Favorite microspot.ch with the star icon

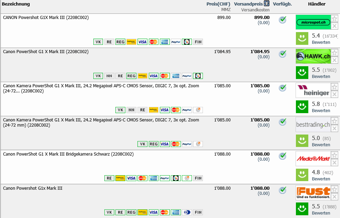[334, 18]
